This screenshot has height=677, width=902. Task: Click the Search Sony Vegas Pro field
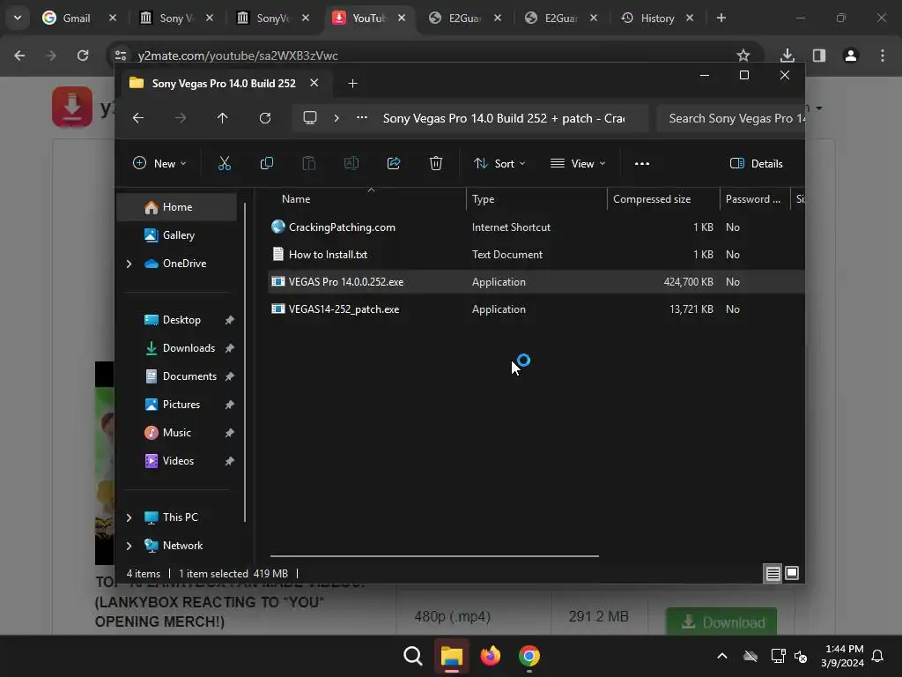click(730, 118)
